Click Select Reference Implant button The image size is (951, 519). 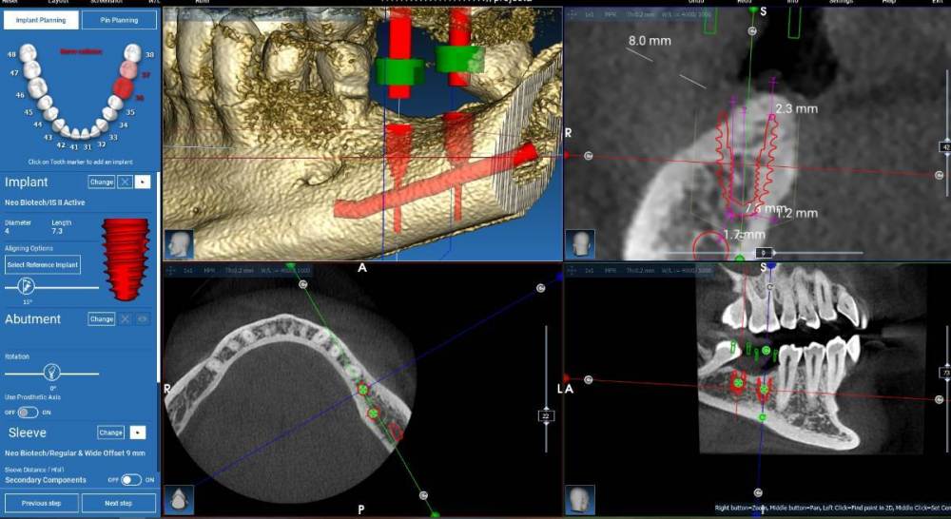[42, 264]
